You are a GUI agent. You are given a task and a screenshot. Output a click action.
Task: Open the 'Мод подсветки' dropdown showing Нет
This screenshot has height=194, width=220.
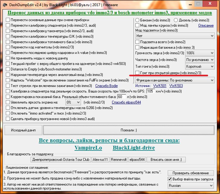pos(175,36)
